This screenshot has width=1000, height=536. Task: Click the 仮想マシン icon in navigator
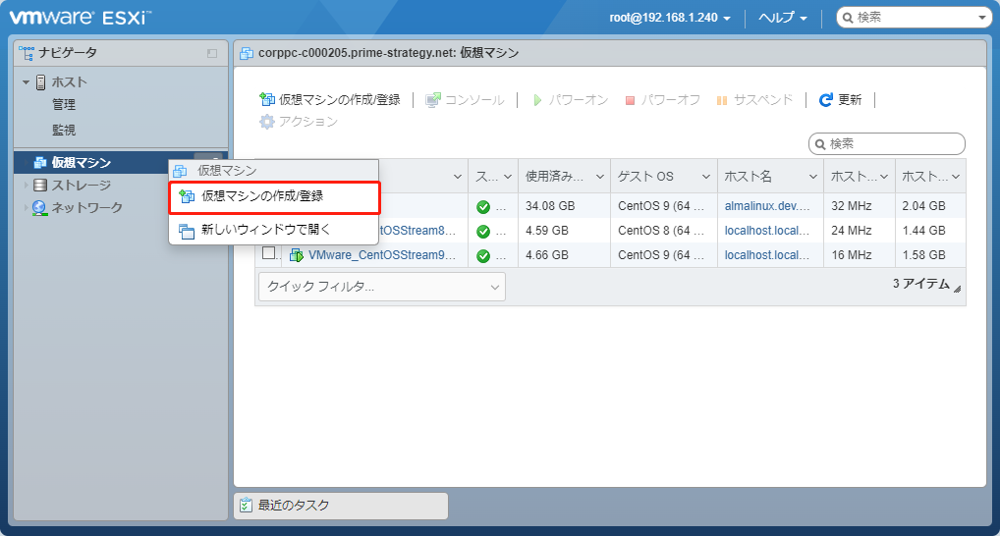pyautogui.click(x=39, y=163)
